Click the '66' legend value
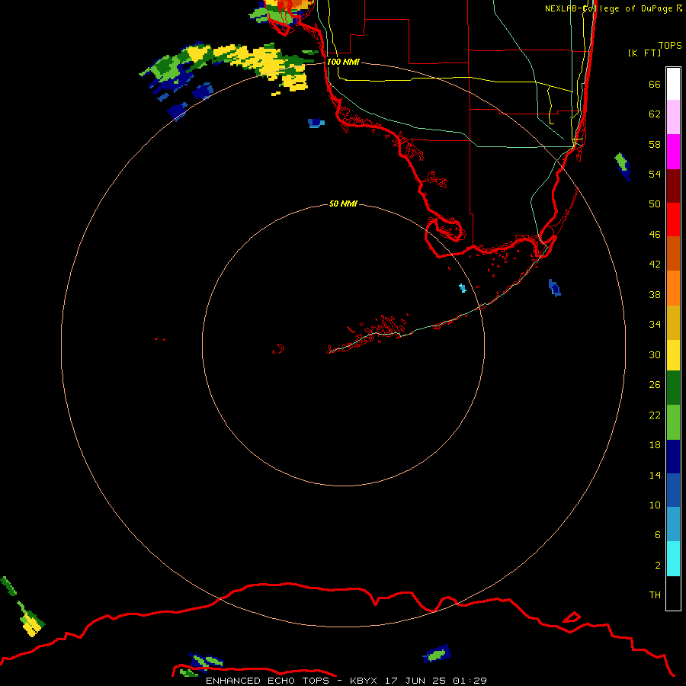This screenshot has width=686, height=686. point(655,85)
